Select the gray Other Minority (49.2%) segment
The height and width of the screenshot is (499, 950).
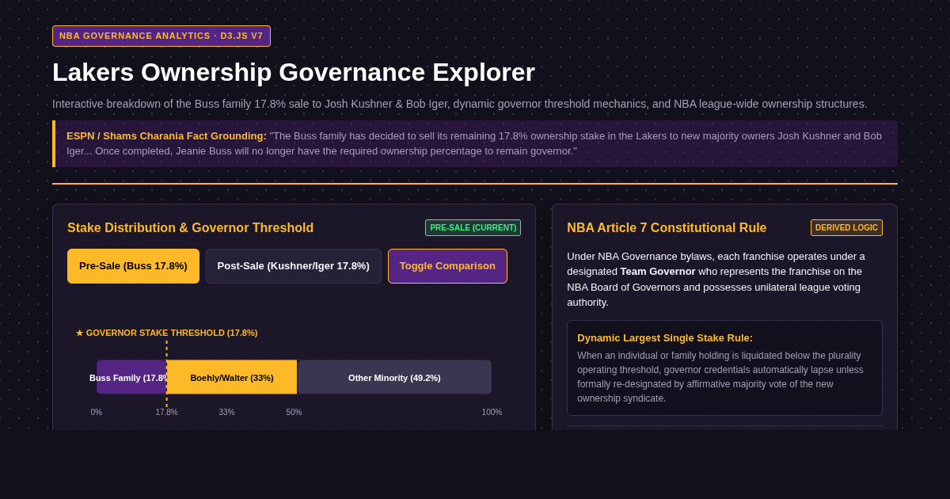[x=394, y=377]
